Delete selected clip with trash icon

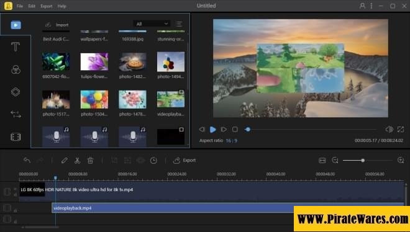[x=90, y=160]
